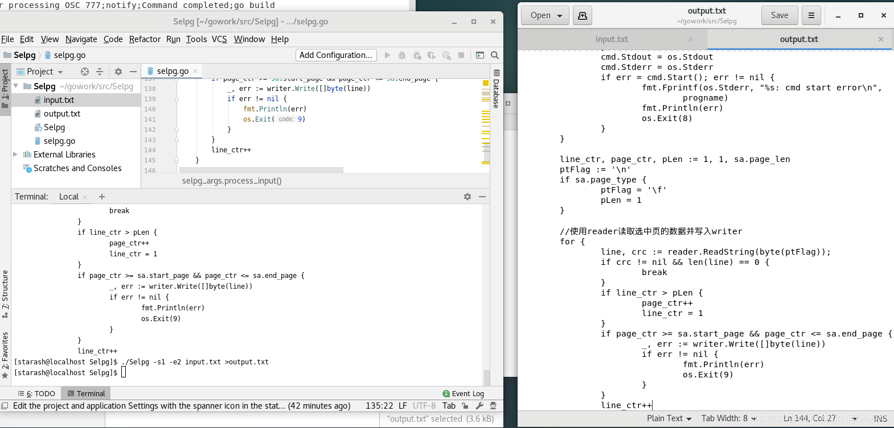
Task: Open the Event Log
Action: pyautogui.click(x=464, y=393)
